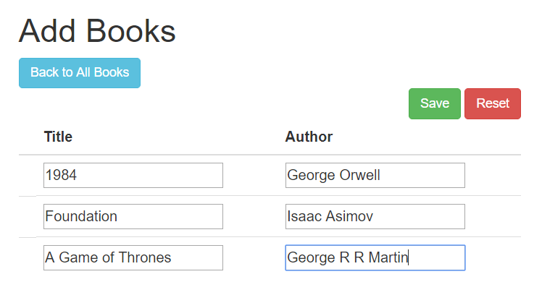
Task: Click the Add Books page heading
Action: 97,31
